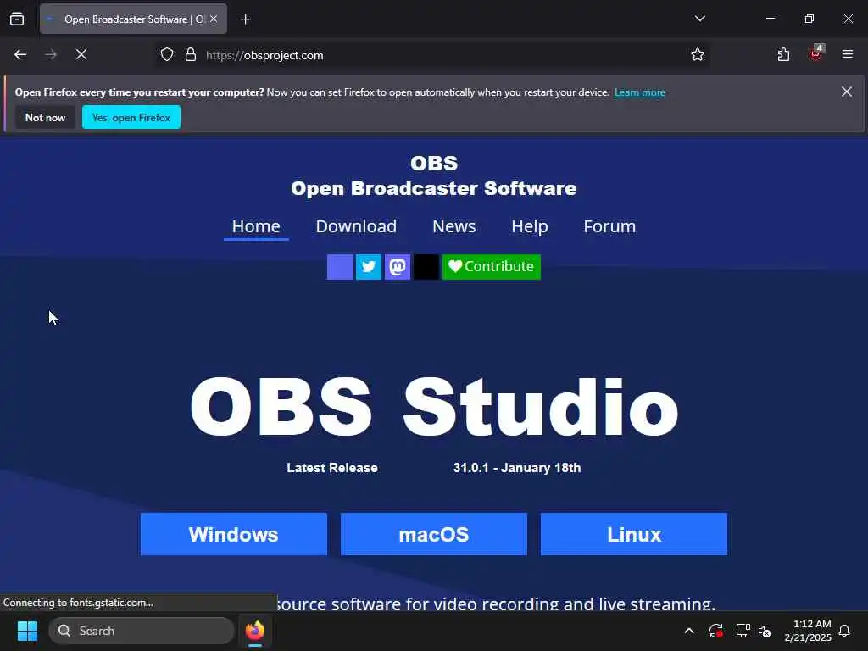Viewport: 868px width, 651px height.
Task: Click the Firefox View icon
Action: click(17, 19)
